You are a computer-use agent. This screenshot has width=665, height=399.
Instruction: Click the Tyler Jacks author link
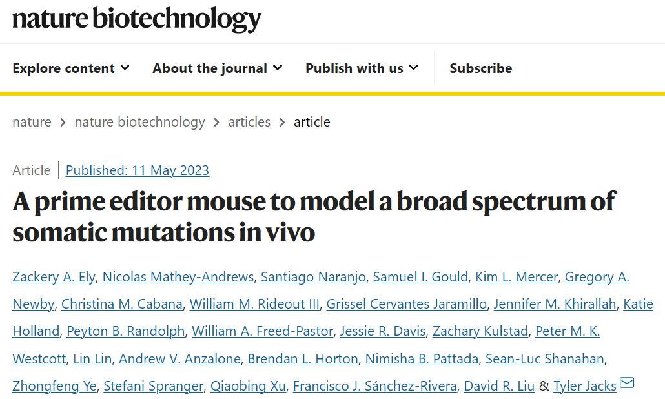(585, 386)
